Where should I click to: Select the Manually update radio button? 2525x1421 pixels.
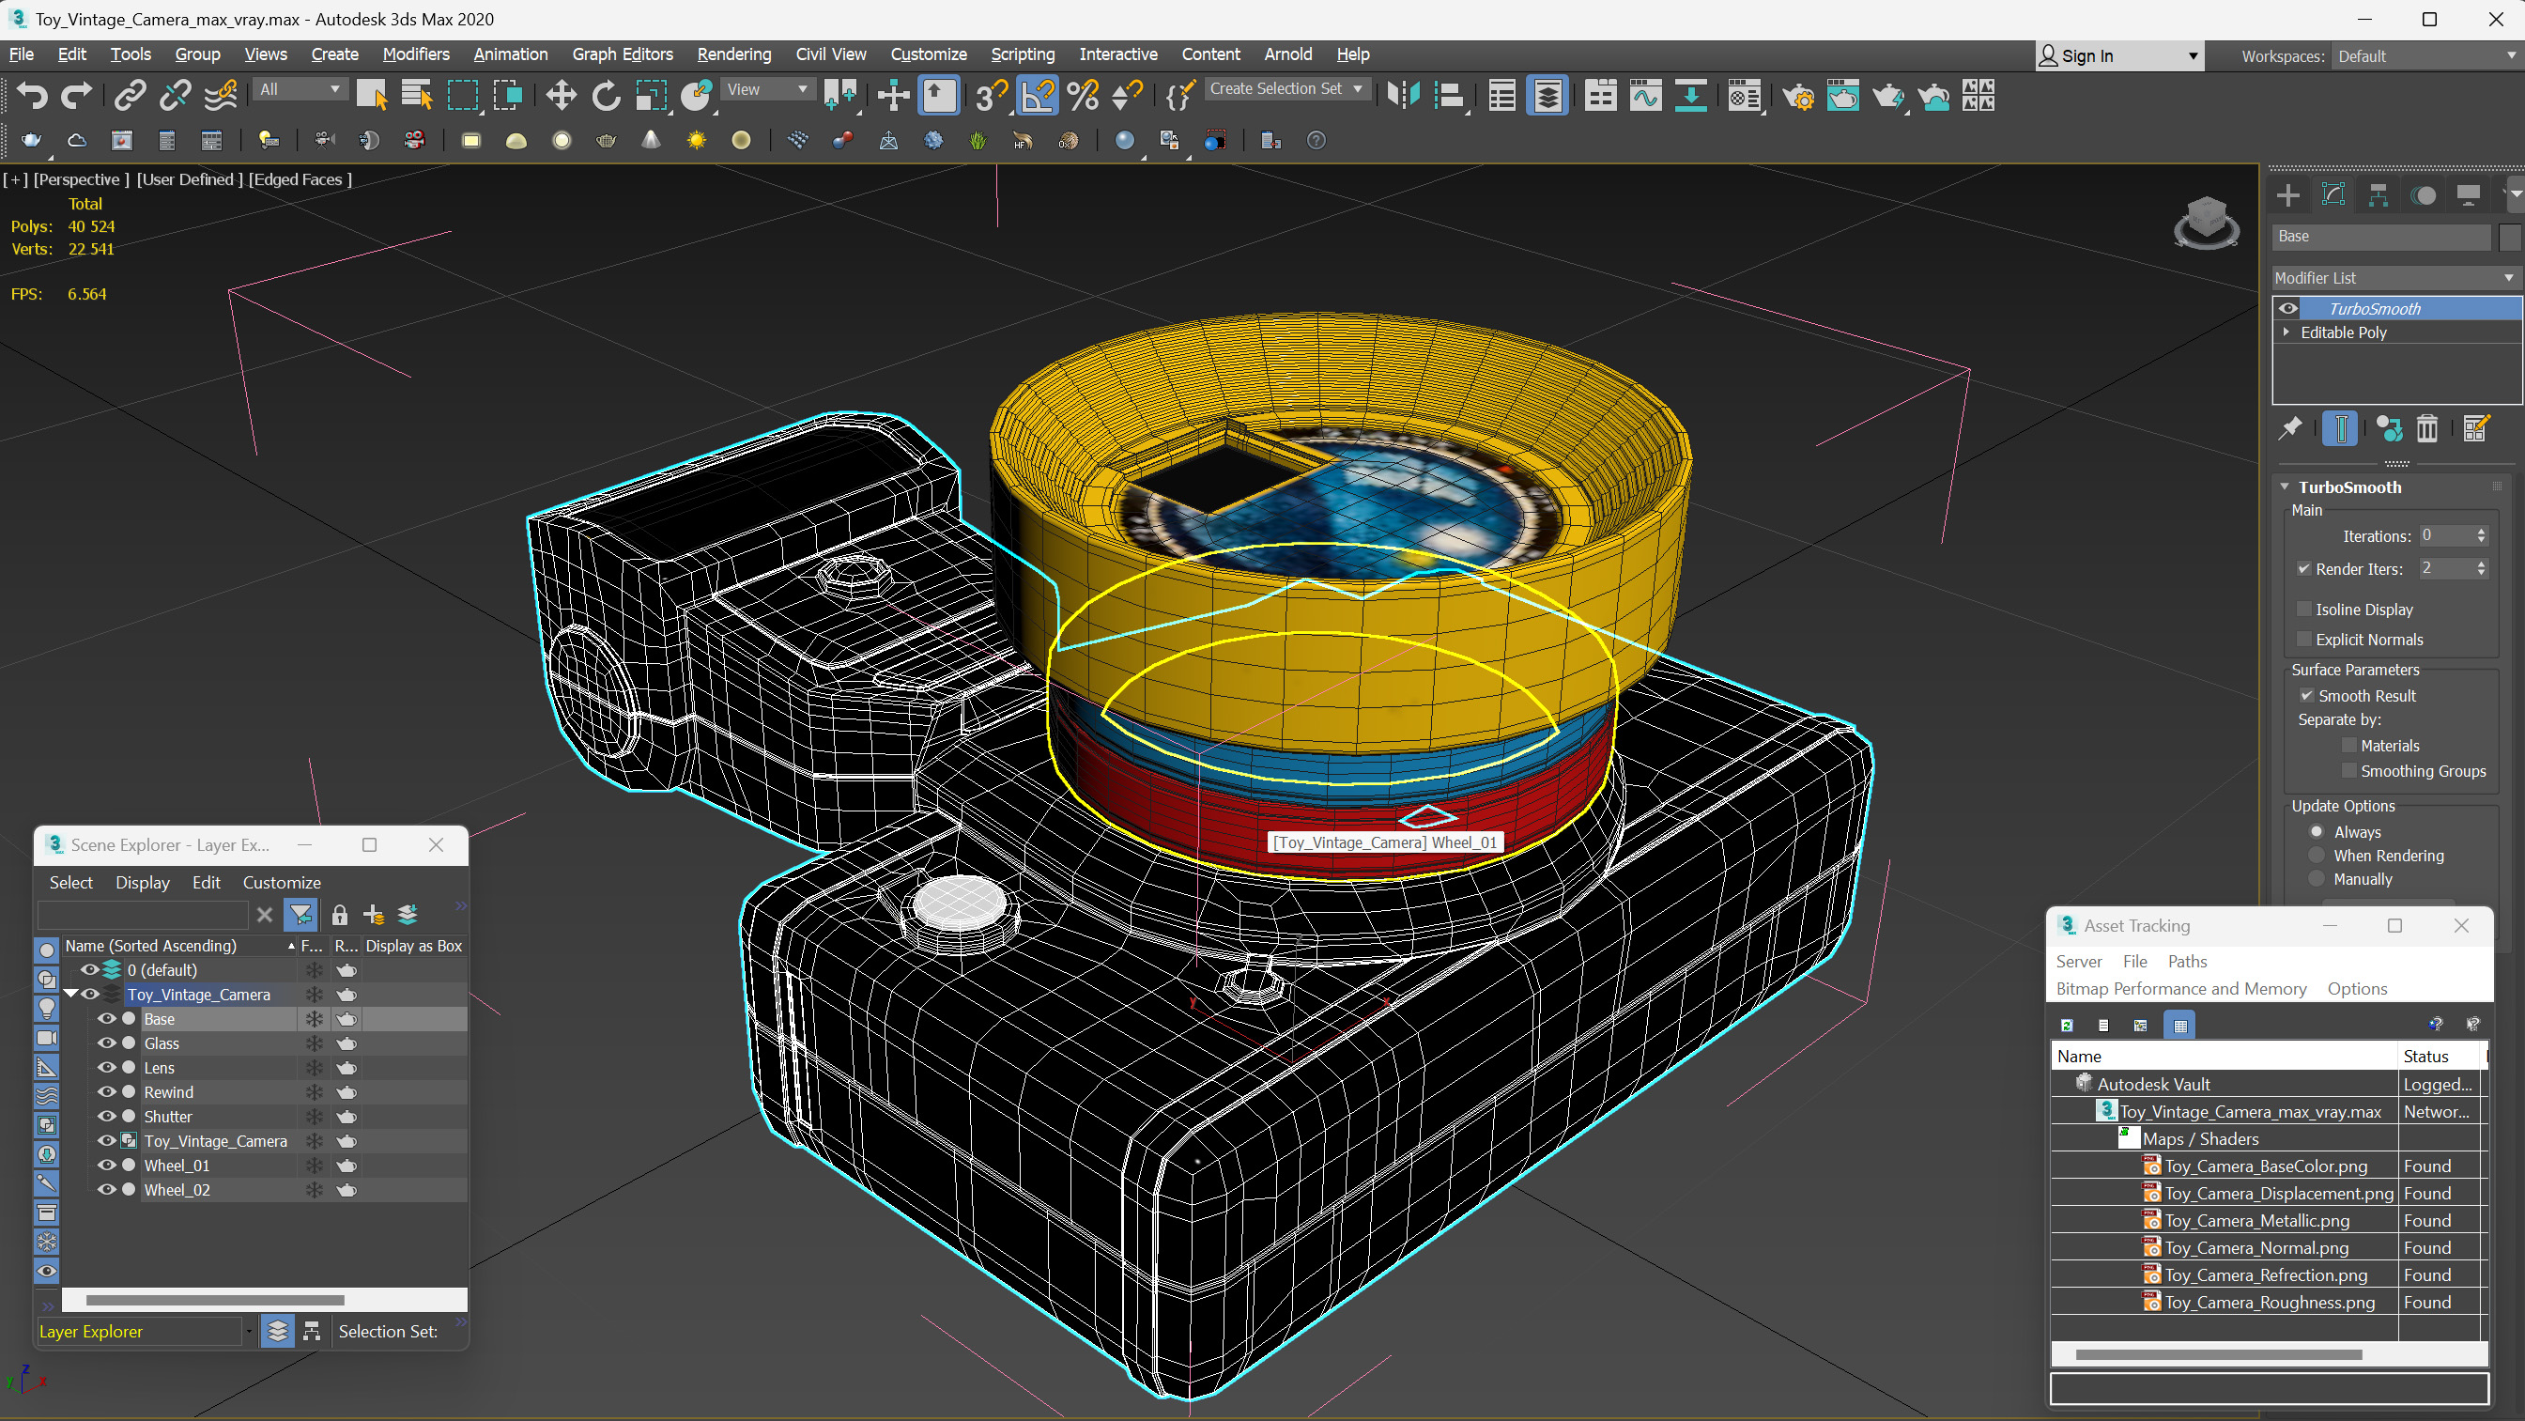[2317, 879]
